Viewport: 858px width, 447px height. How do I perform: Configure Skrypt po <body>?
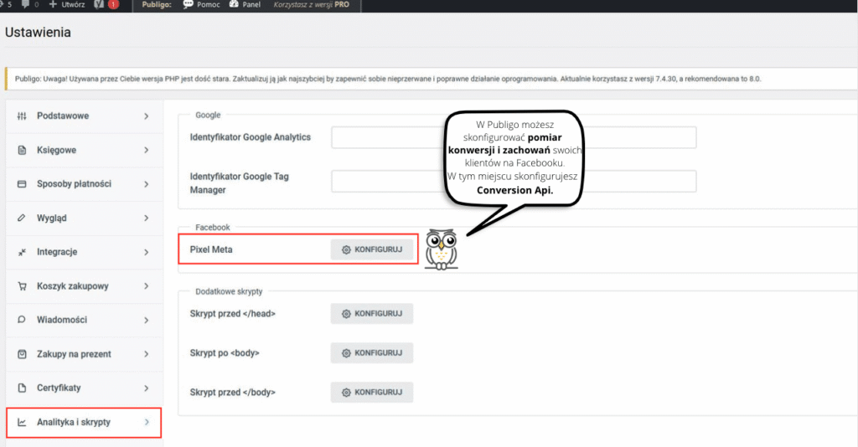pyautogui.click(x=371, y=353)
